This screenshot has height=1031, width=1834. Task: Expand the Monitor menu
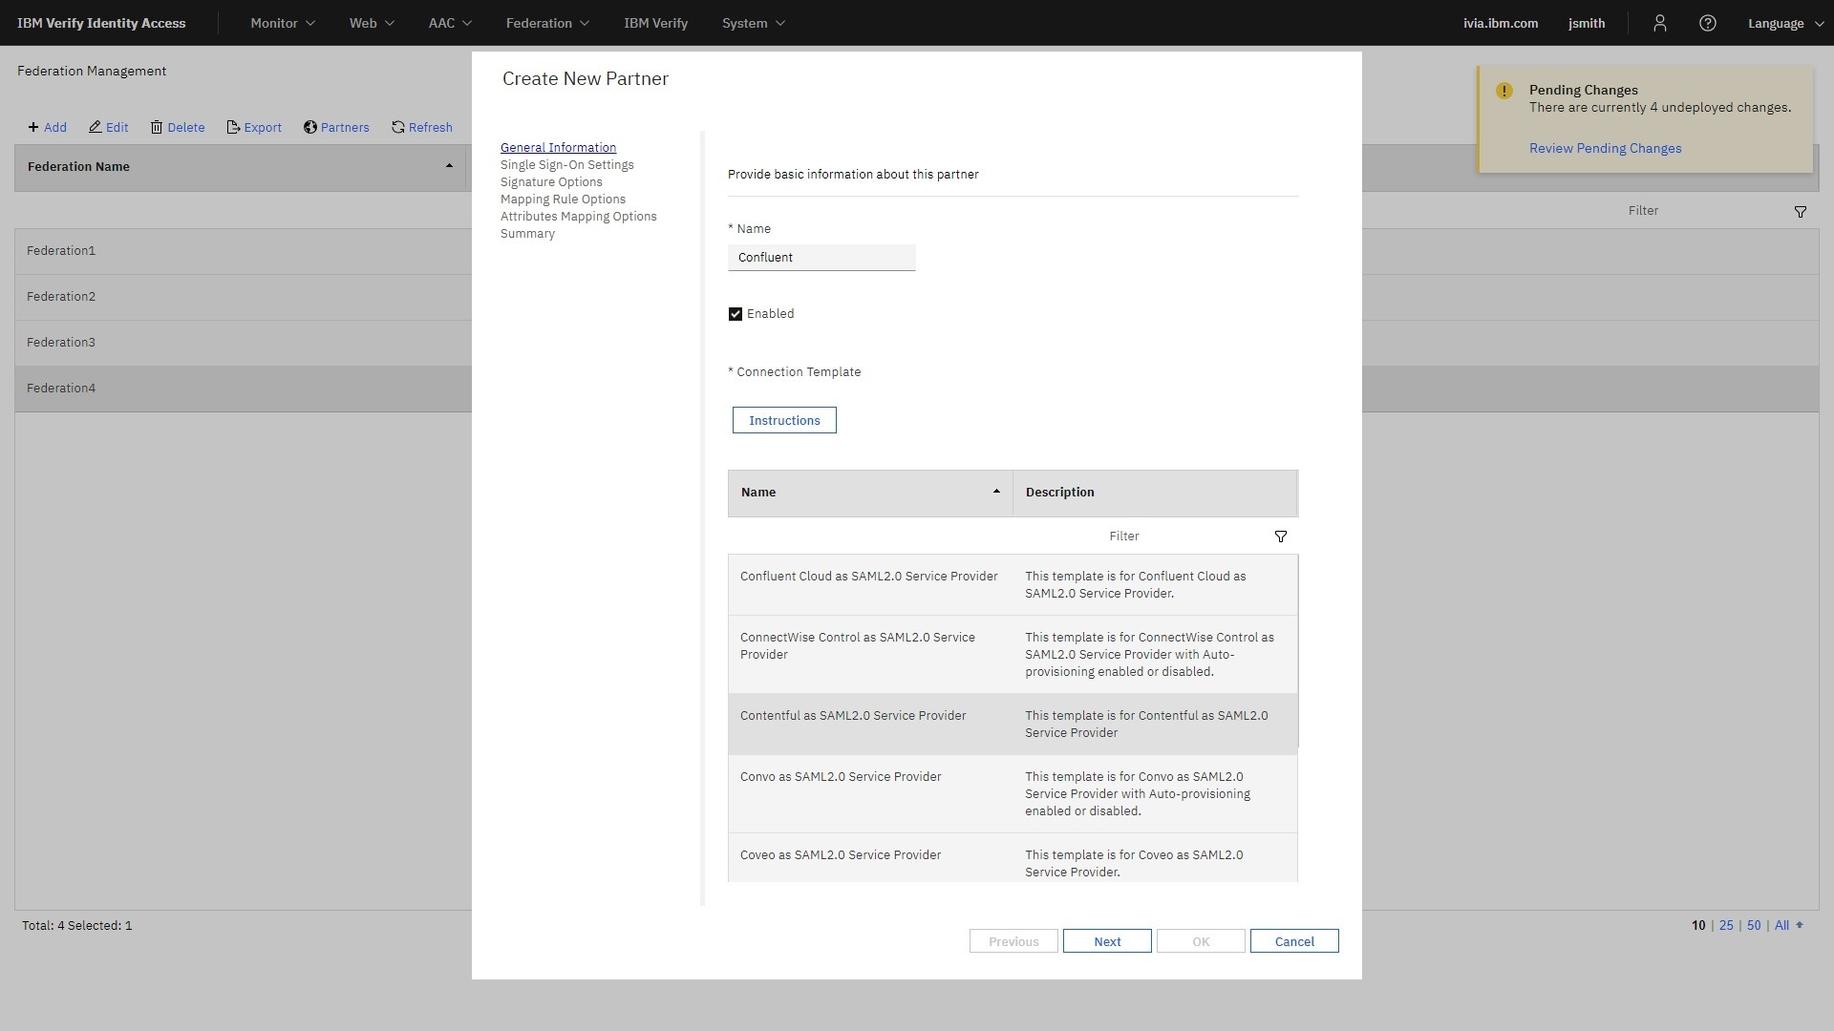(283, 23)
